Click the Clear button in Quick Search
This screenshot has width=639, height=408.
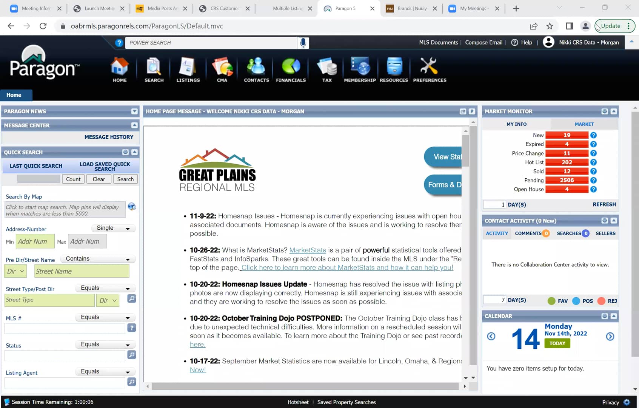[99, 179]
